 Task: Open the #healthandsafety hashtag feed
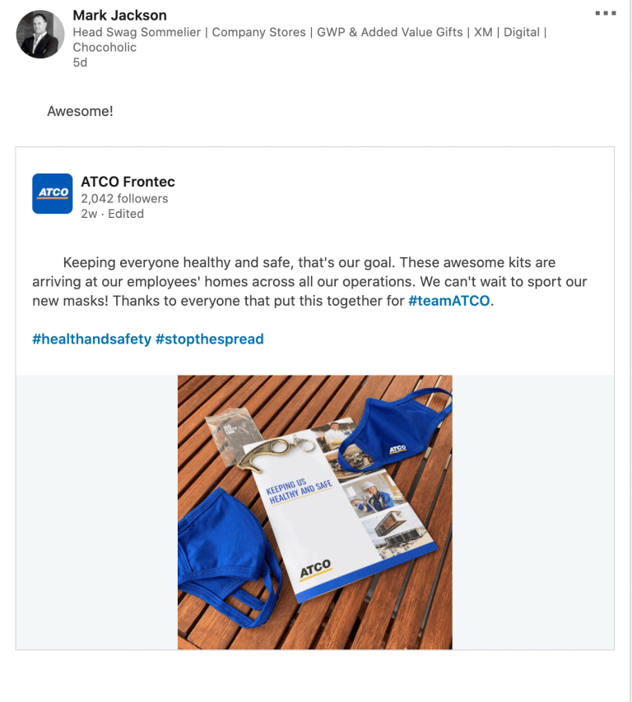(91, 339)
